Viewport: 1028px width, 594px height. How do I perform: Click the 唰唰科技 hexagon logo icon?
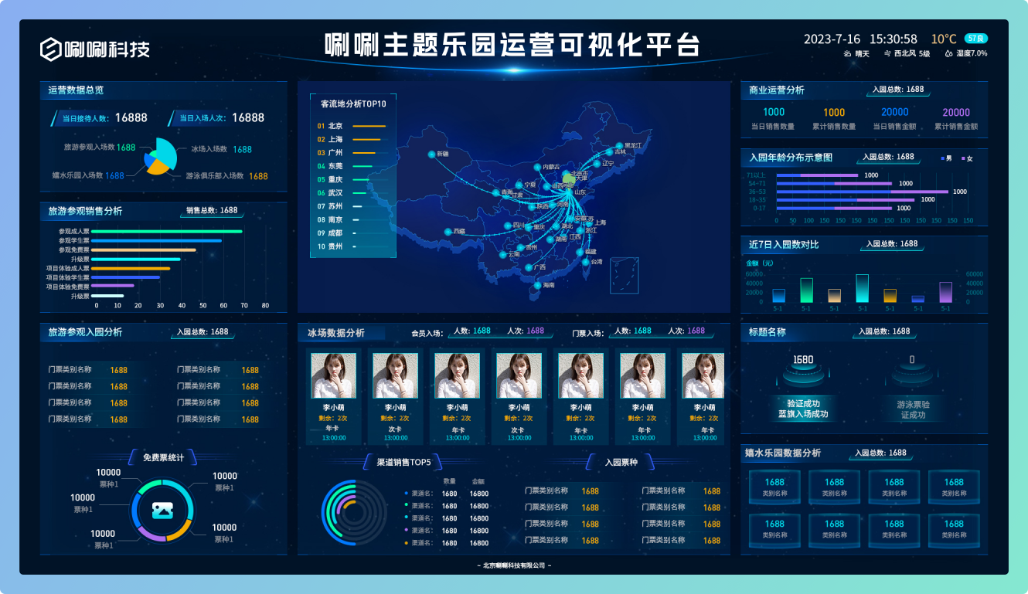51,49
